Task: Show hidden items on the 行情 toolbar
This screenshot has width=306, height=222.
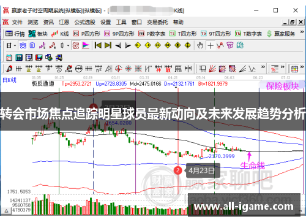Action: [302, 32]
